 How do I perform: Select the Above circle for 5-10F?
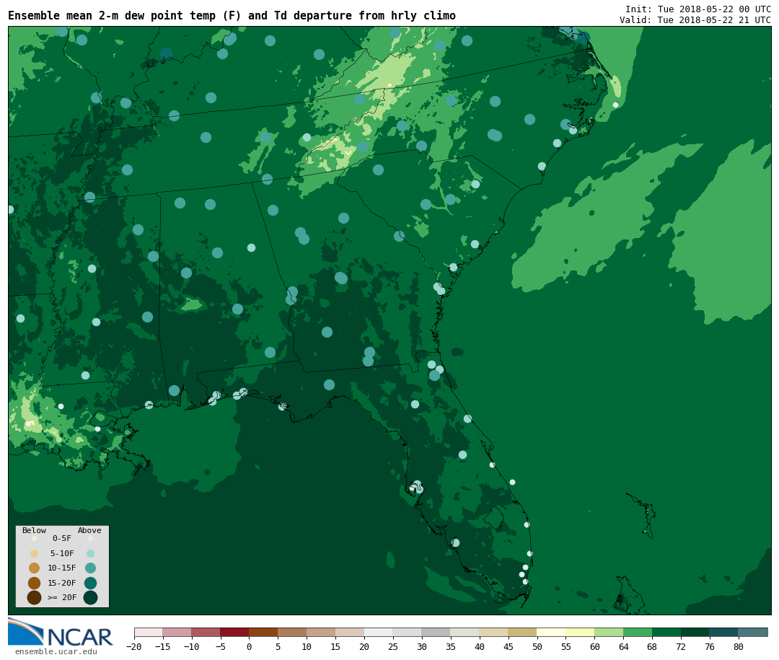click(x=90, y=554)
